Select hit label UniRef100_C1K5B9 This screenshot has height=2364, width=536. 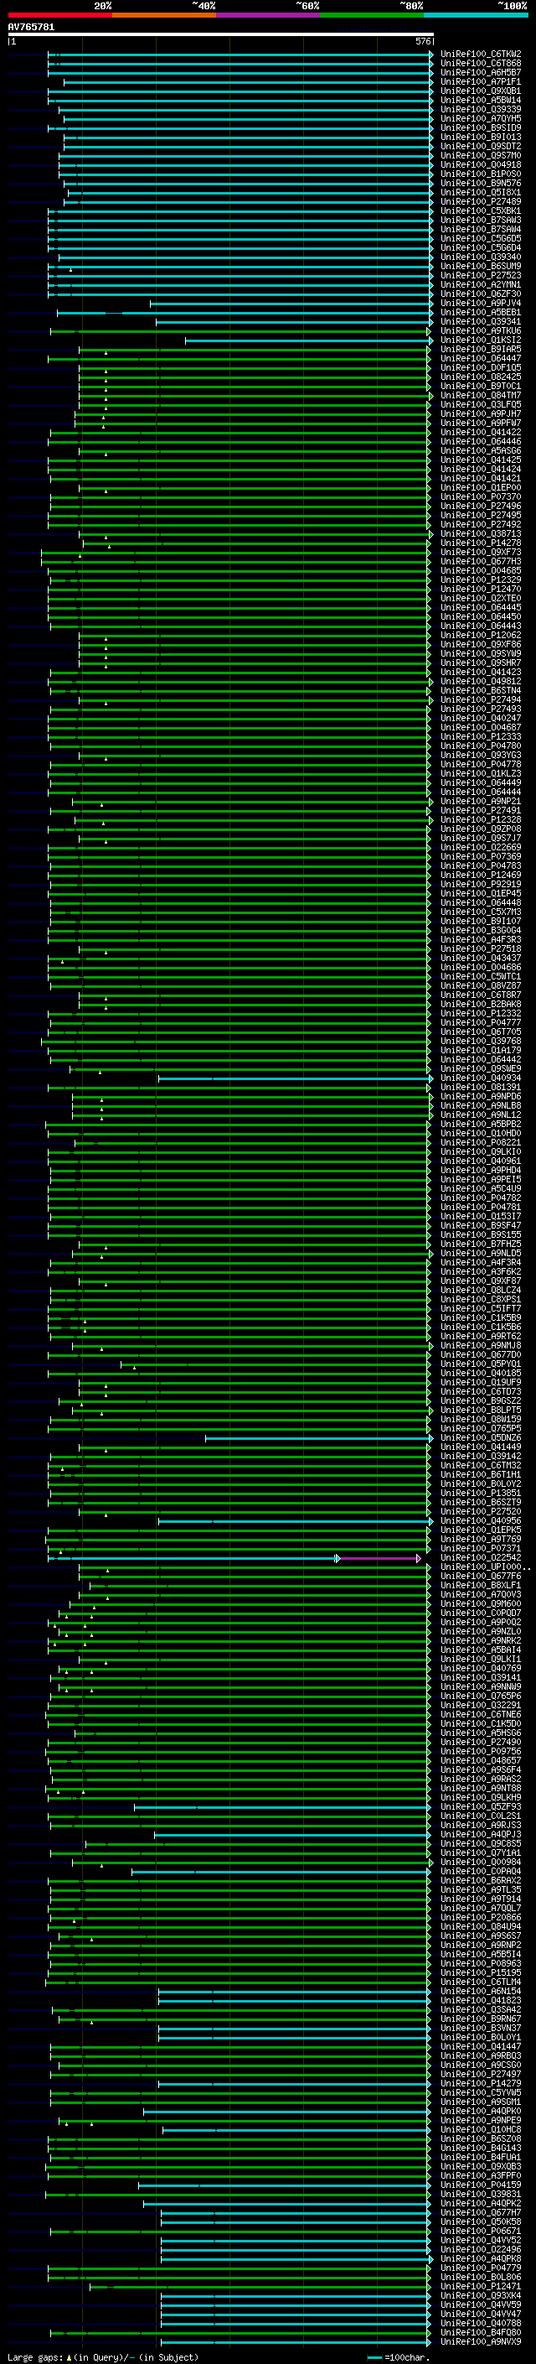(x=481, y=1319)
